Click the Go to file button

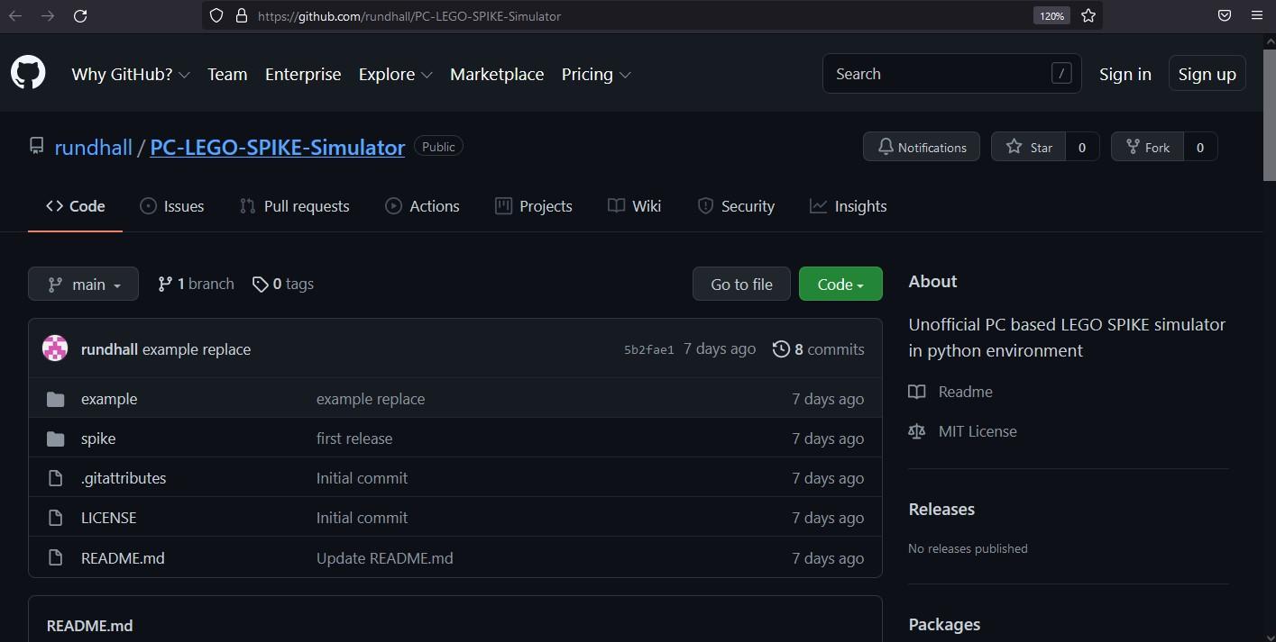pos(741,284)
